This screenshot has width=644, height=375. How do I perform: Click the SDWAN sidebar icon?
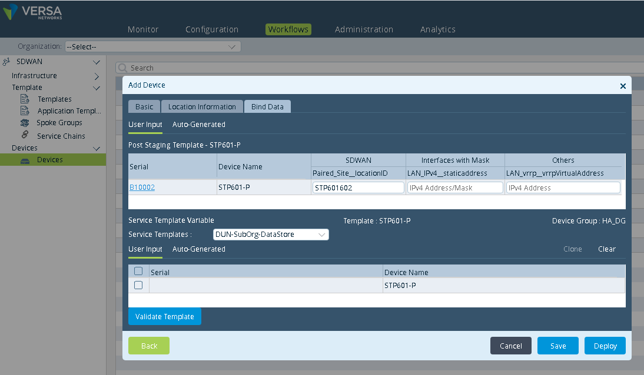(x=6, y=62)
